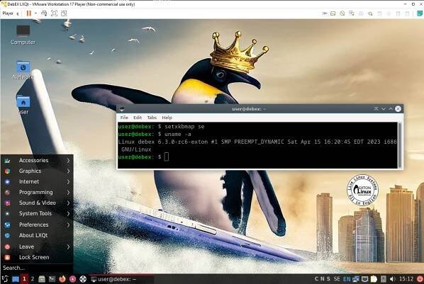Launch Firefox from the panel
The height and width of the screenshot is (284, 424).
pos(62,279)
